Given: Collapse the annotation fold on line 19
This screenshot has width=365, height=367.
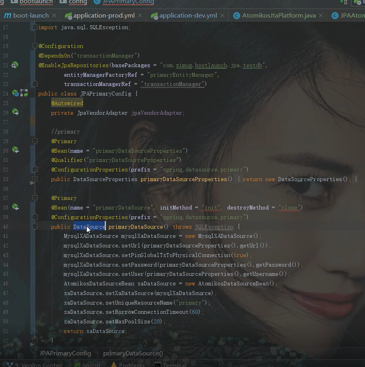Looking at the screenshot, I should point(35,46).
